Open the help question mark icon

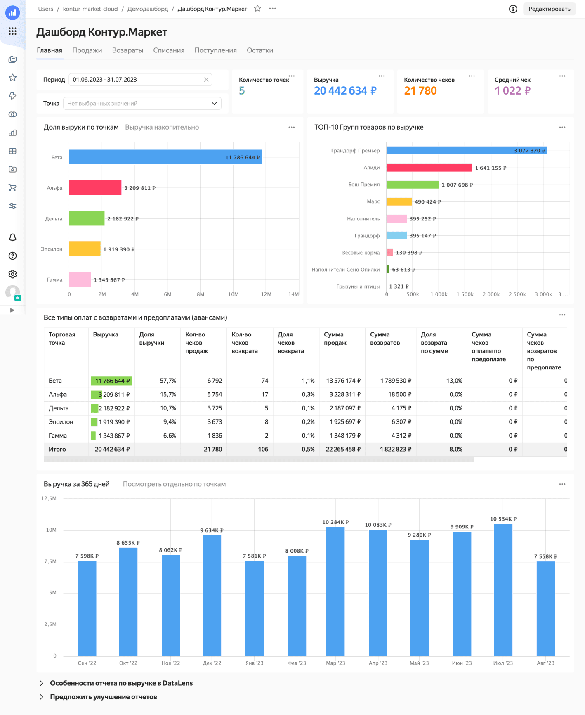(x=13, y=256)
